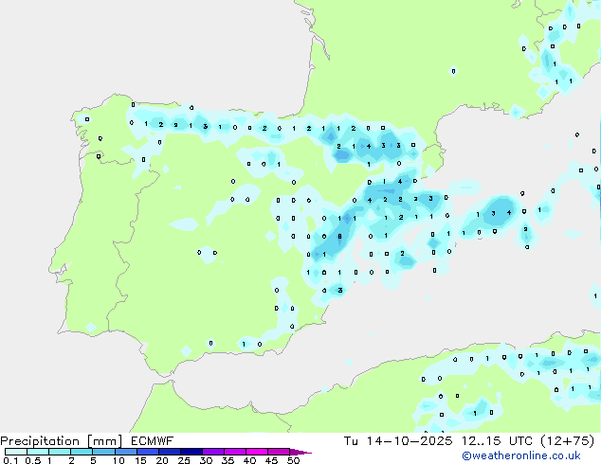Pick the 40 to 45 mm magenta legend swatch
The width and height of the screenshot is (601, 464).
(x=257, y=452)
